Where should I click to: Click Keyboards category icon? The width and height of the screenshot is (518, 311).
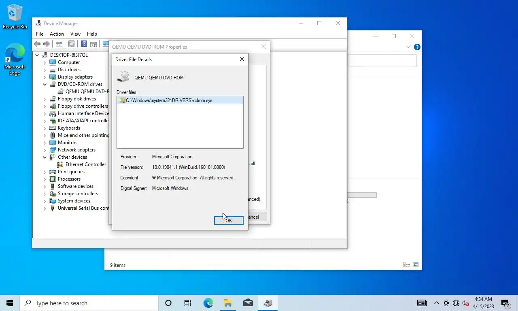click(53, 128)
